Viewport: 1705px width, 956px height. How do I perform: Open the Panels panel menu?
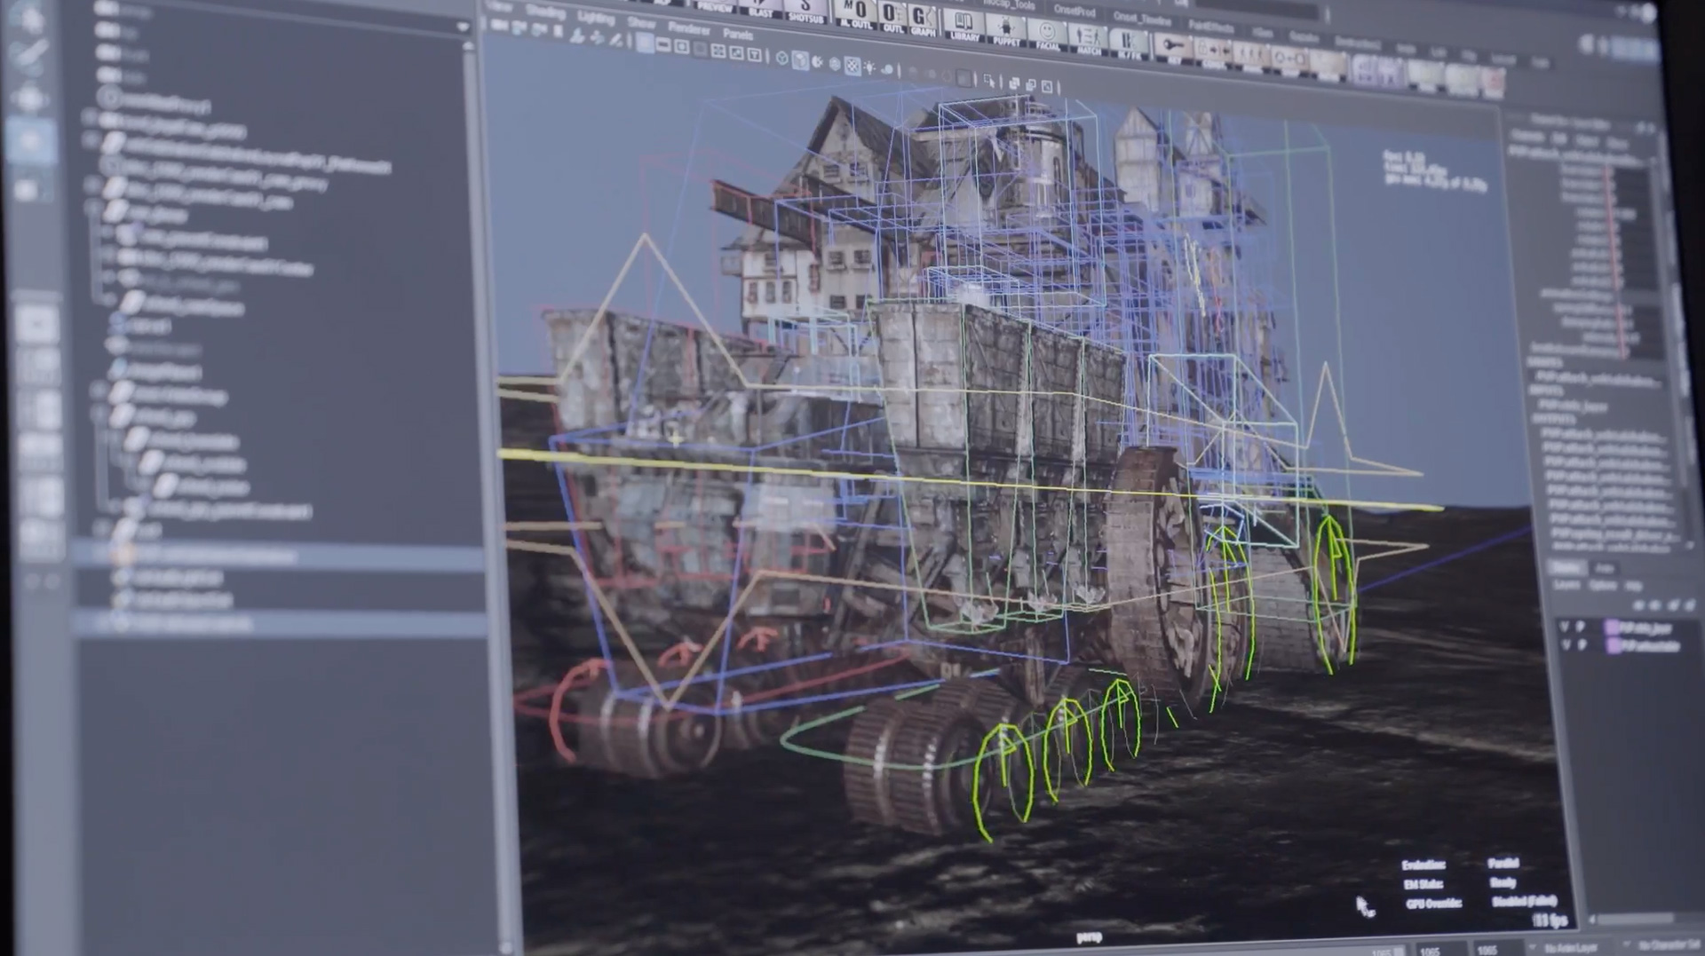click(737, 34)
